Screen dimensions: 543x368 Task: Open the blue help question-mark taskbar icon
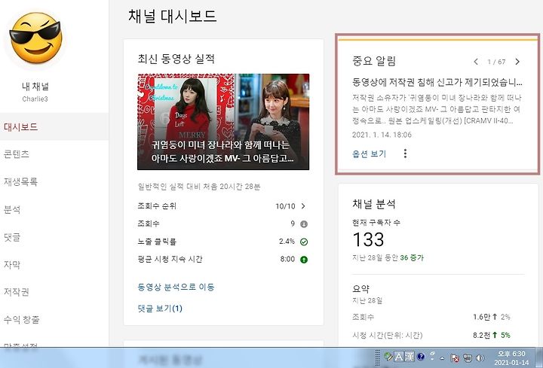tap(421, 357)
